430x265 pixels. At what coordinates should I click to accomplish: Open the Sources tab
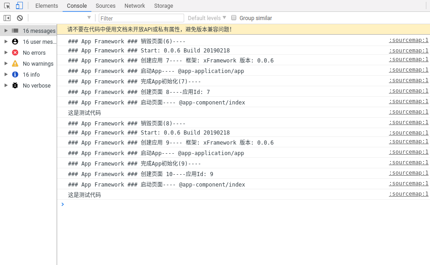point(106,6)
